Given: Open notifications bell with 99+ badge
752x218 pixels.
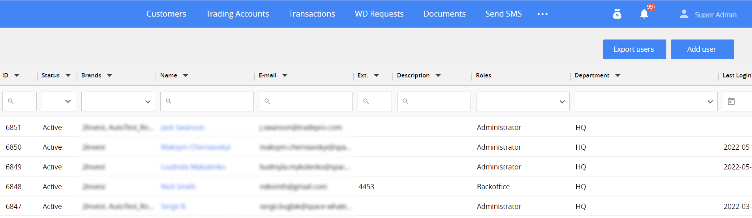Looking at the screenshot, I should (x=644, y=14).
